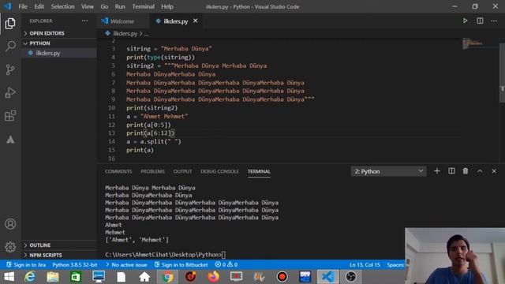Open the Terminal menu

coord(144,6)
